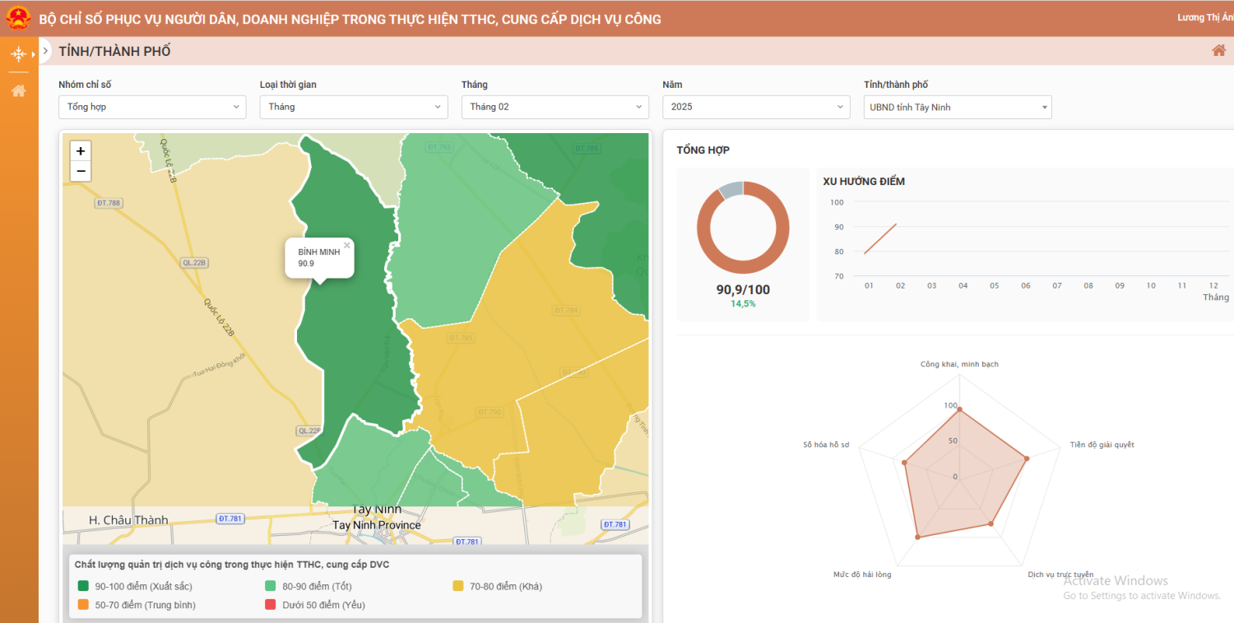
Task: Click the Số hóa hồ sơ radar label
Action: pos(826,445)
